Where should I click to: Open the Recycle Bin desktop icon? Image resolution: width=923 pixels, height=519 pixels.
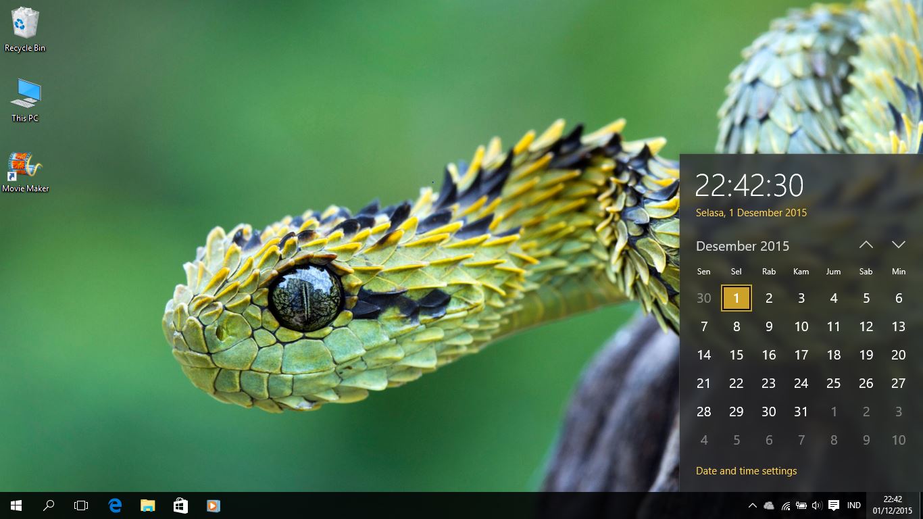(x=24, y=28)
